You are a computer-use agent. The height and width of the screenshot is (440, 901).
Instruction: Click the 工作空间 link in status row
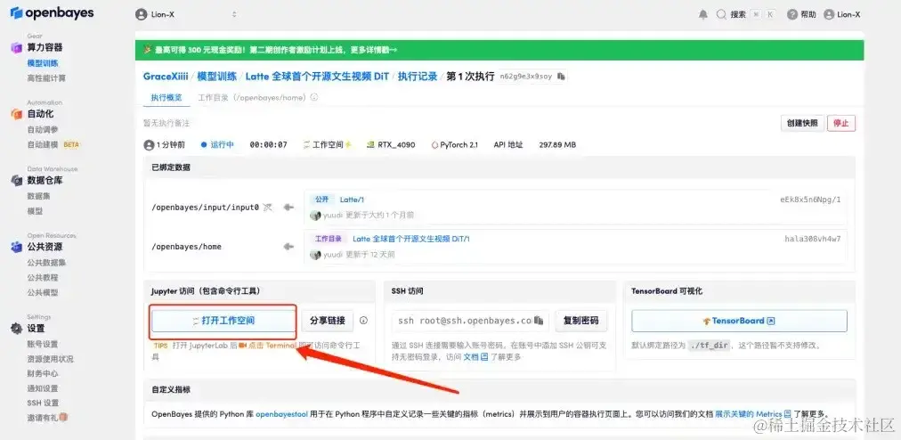click(327, 145)
